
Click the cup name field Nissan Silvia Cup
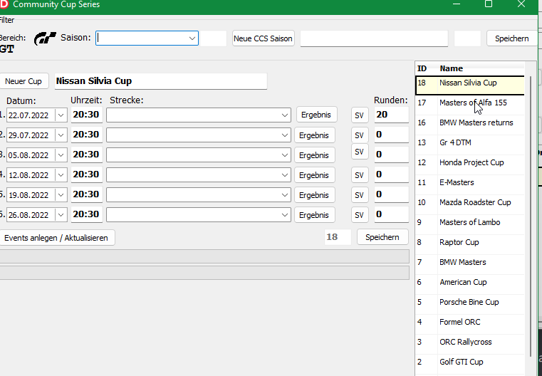[x=160, y=81]
